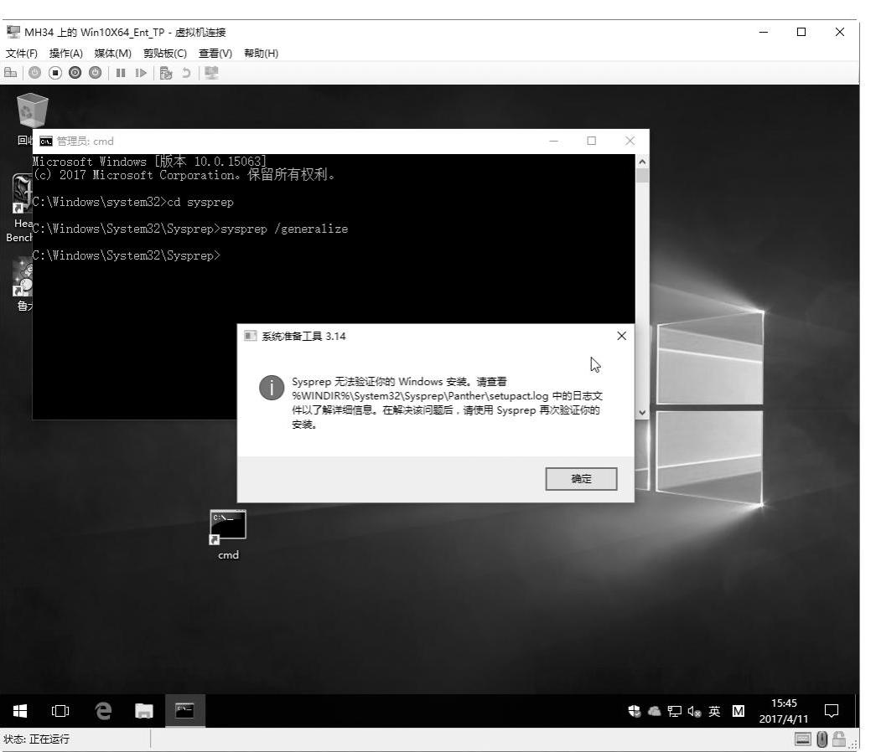This screenshot has height=752, width=876.
Task: Open the clock showing 15:45
Action: (x=783, y=711)
